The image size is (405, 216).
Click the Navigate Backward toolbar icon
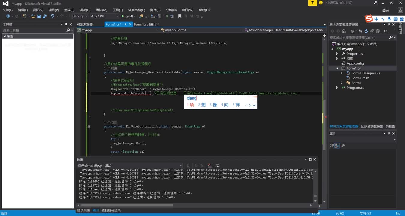pos(8,16)
